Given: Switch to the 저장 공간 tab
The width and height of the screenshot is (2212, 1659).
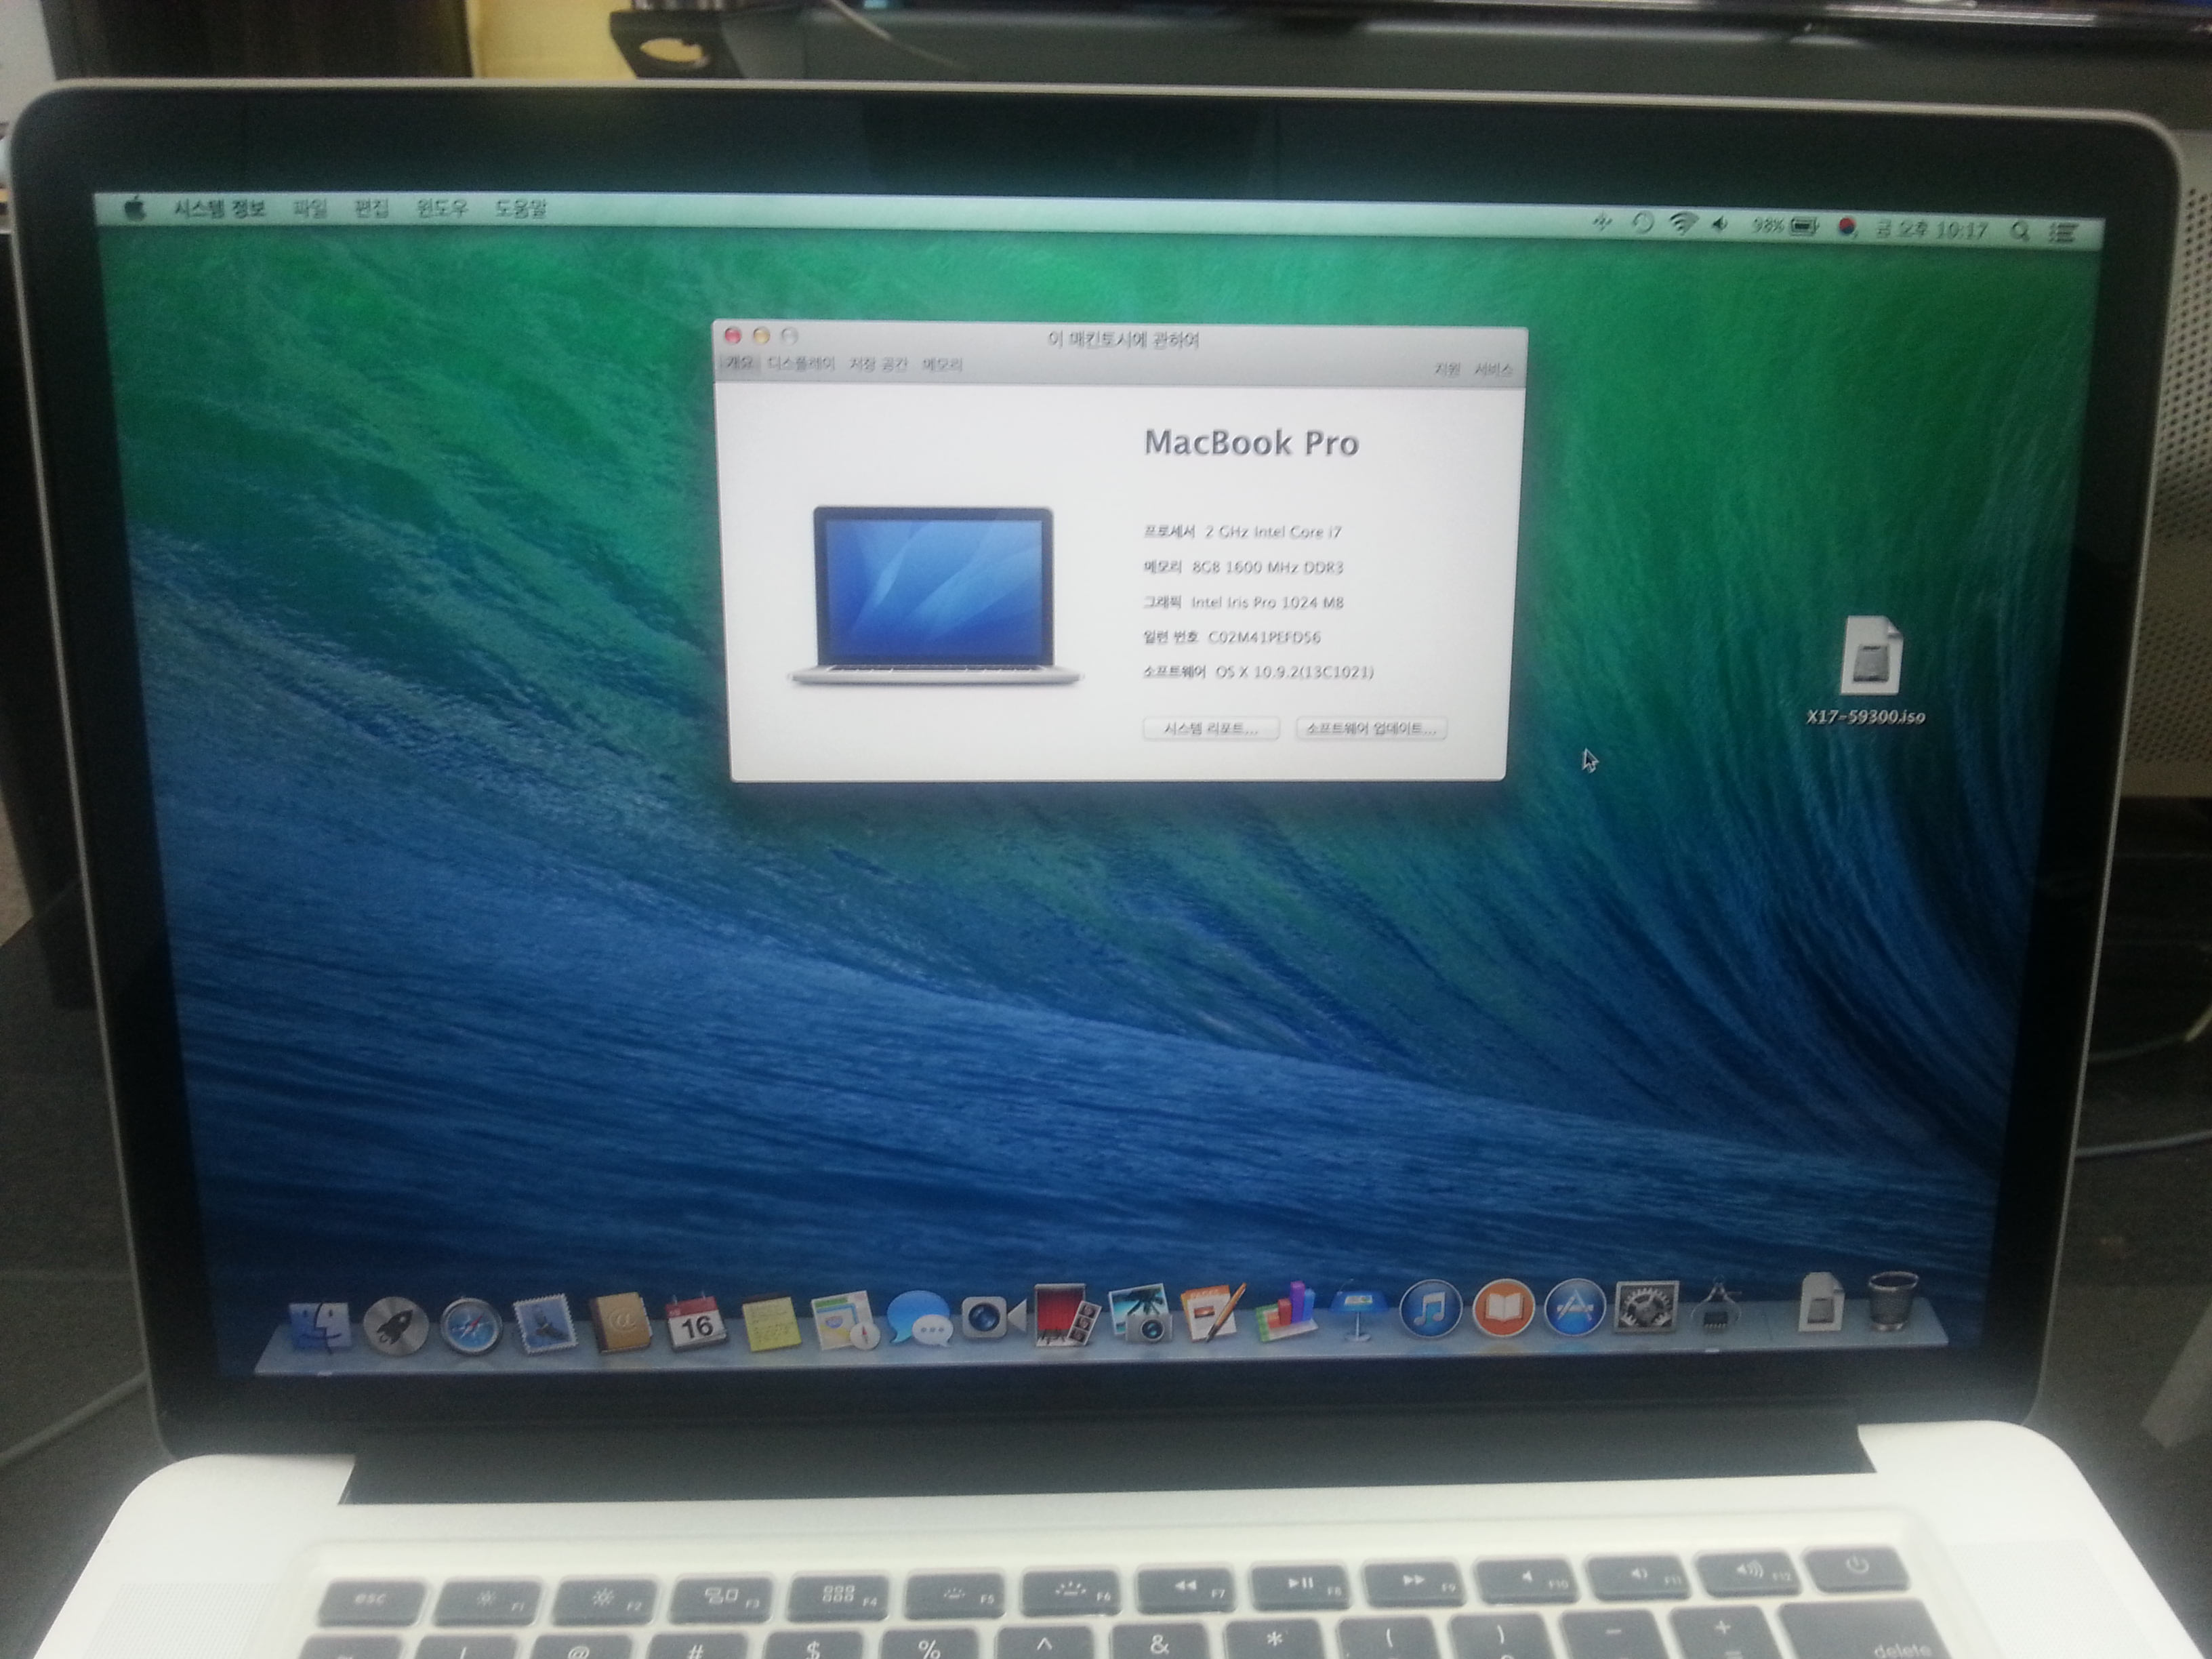Looking at the screenshot, I should click(x=878, y=364).
